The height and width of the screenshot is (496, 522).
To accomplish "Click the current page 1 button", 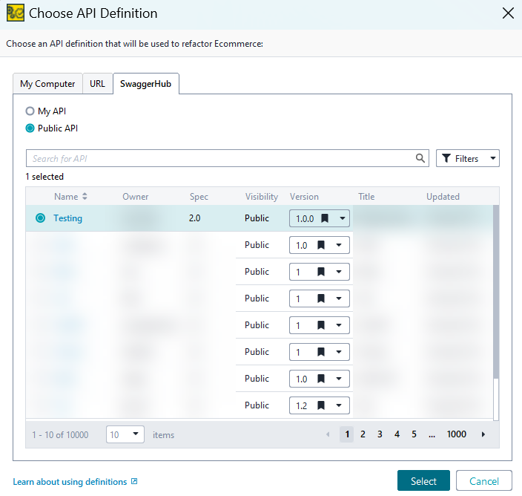I will (346, 434).
